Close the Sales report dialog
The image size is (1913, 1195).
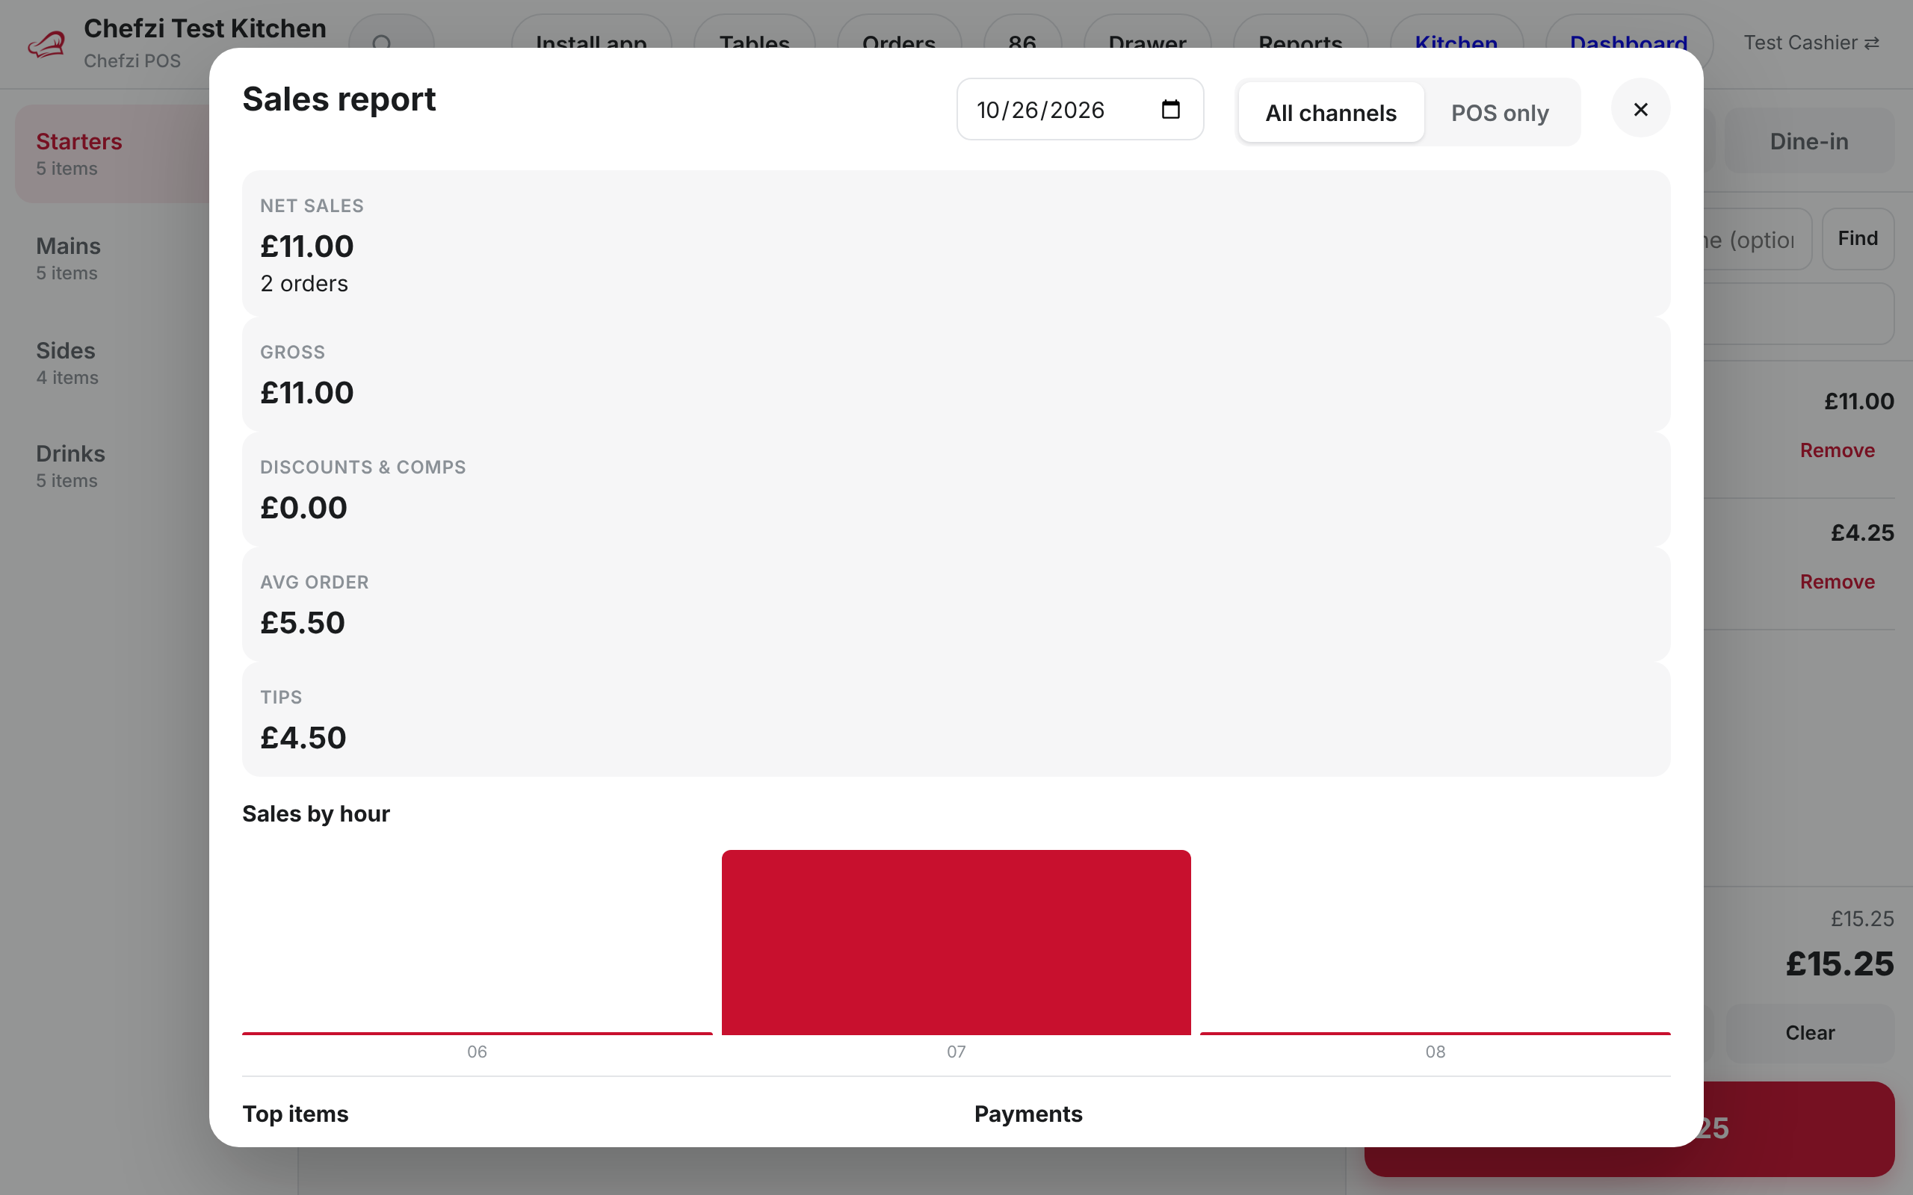1640,109
